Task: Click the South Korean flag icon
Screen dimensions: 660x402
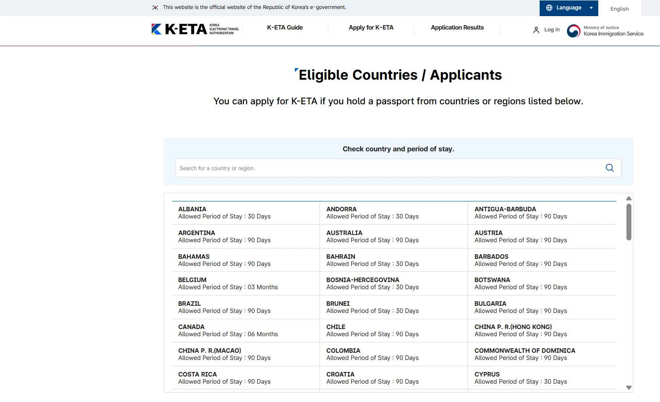Action: point(155,8)
